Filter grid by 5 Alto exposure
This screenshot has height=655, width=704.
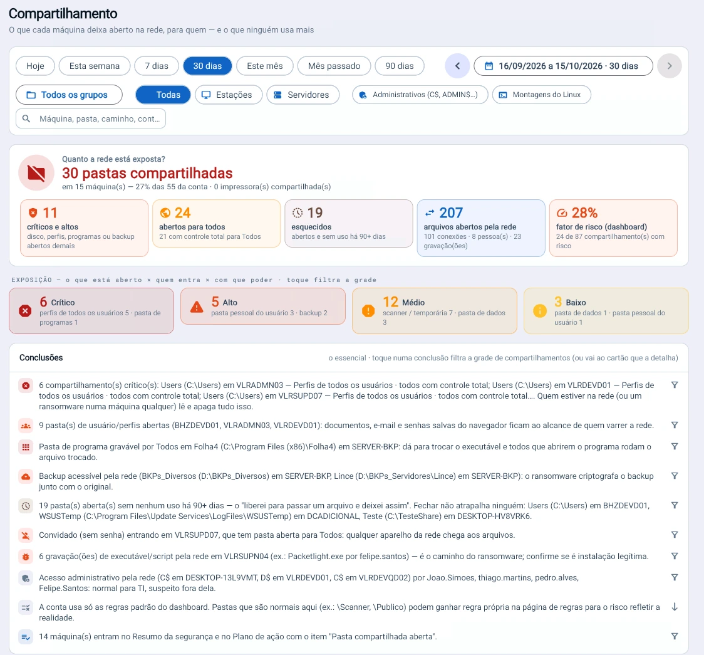(x=263, y=307)
